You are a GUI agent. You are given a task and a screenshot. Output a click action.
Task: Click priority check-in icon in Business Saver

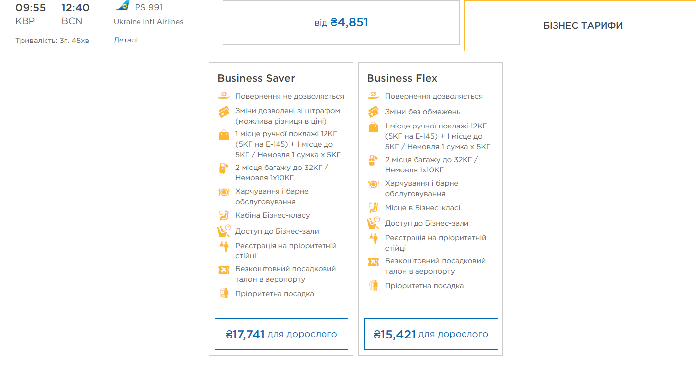(224, 247)
